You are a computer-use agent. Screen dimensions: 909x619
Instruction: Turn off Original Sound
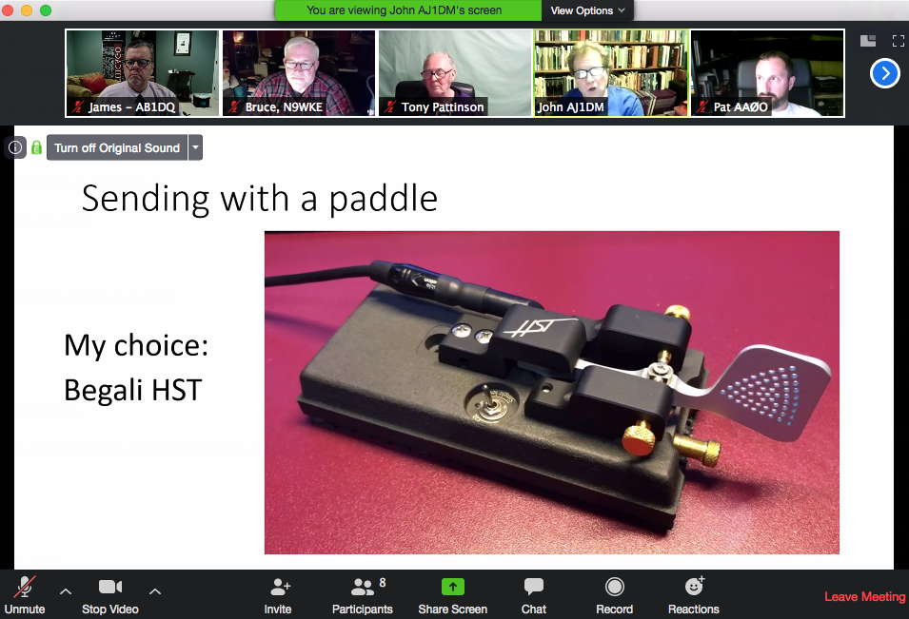[x=116, y=147]
